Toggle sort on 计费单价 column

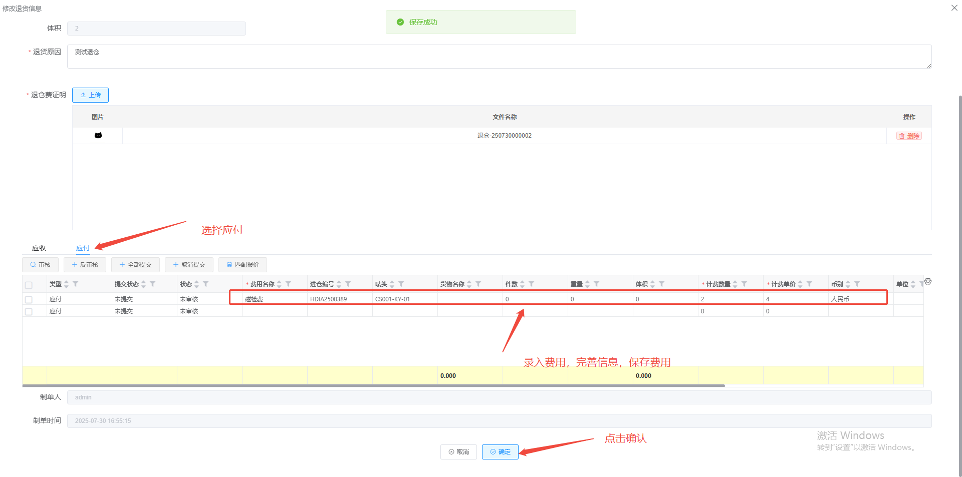click(x=800, y=284)
